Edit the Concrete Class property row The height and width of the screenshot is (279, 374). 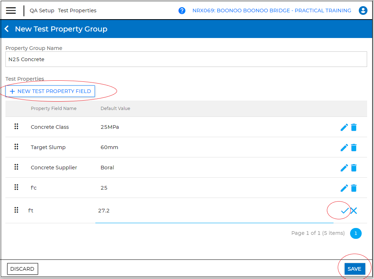(344, 127)
